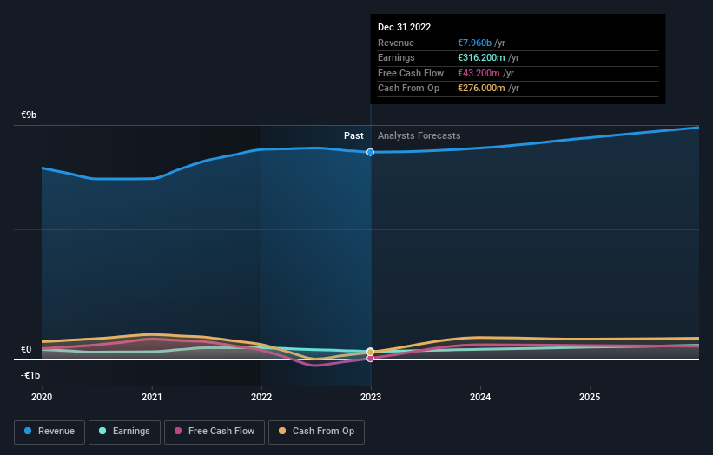Viewport: 713px width, 455px height.
Task: Toggle the Cash From Op legend series
Action: [316, 432]
